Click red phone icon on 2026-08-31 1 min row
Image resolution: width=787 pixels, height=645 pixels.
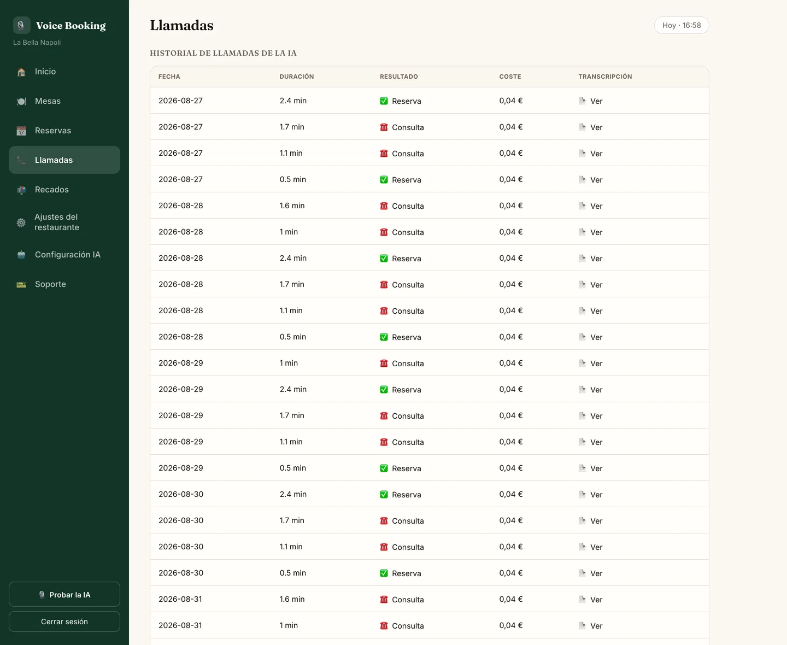384,626
